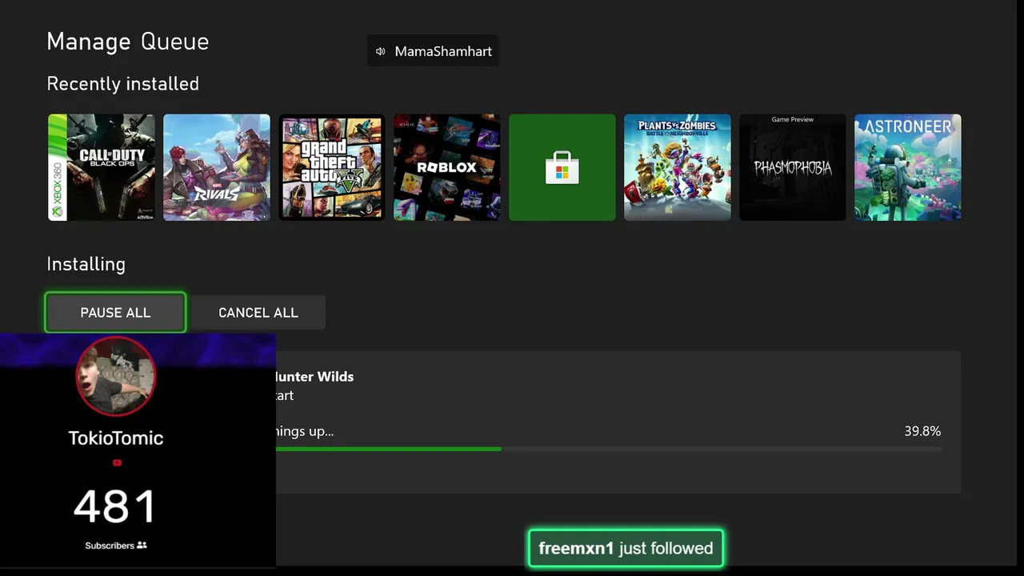Click the Manage Queue heading

point(128,42)
